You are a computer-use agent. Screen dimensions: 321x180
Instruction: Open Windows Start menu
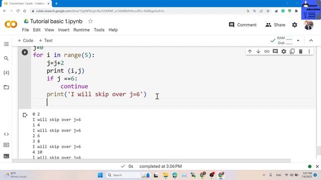click(x=100, y=175)
